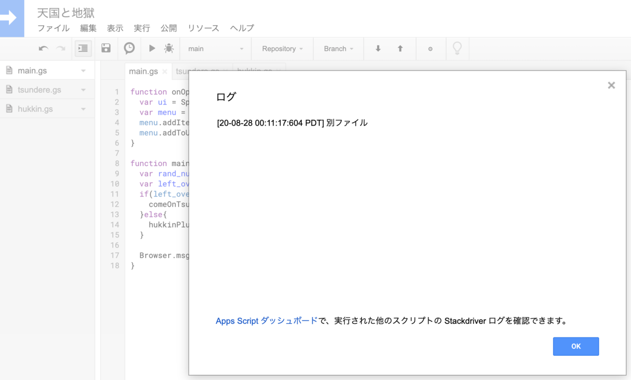The height and width of the screenshot is (380, 631).
Task: Open the ヘルプ menu
Action: coord(242,28)
